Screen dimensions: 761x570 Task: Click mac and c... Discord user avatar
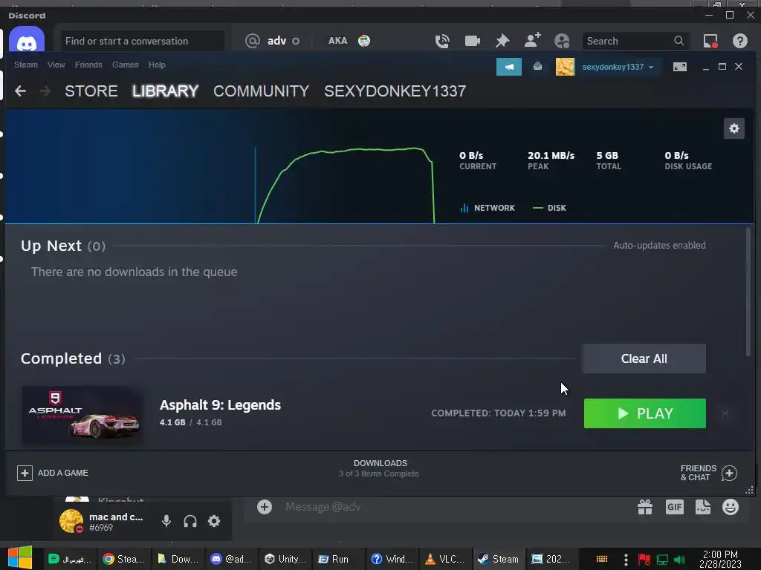click(x=71, y=521)
